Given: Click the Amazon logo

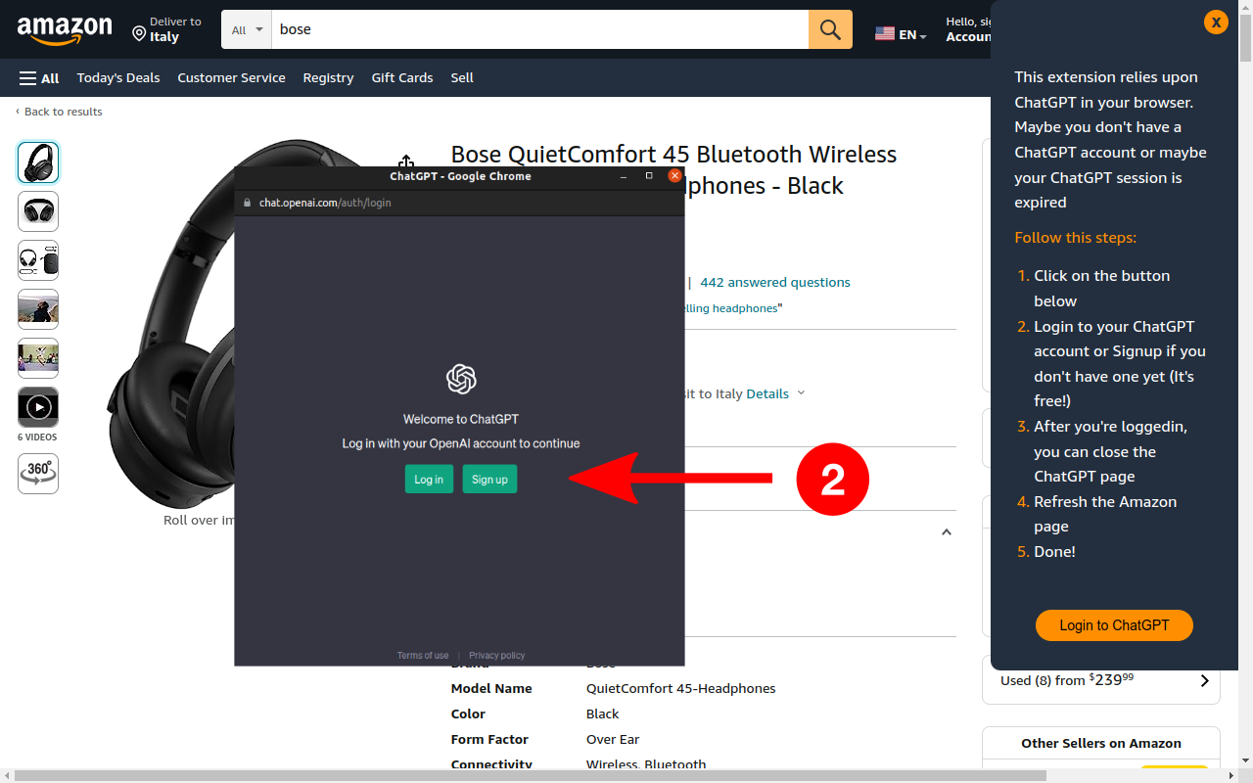Looking at the screenshot, I should point(65,30).
